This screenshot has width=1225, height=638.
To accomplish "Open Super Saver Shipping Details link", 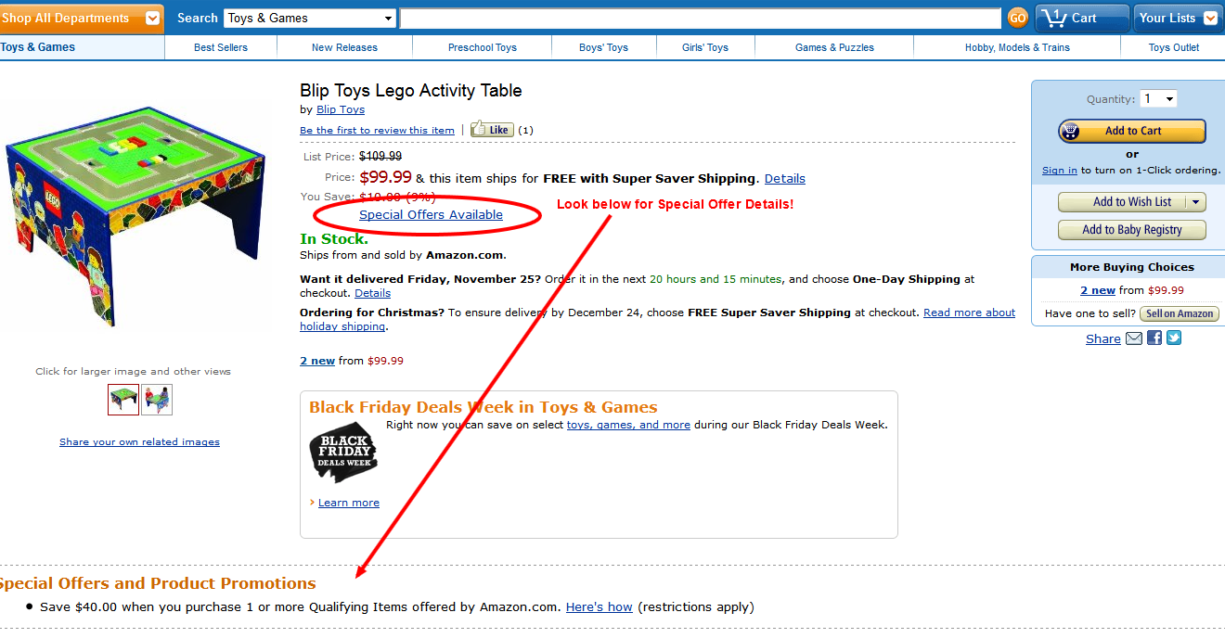I will [785, 178].
